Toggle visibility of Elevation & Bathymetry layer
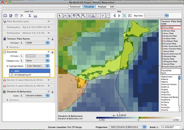This screenshot has width=184, height=130. tap(53, 92)
